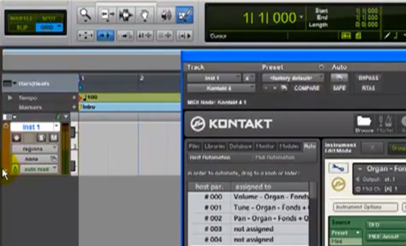
Task: Select the Selector waveform tool
Action: (126, 15)
